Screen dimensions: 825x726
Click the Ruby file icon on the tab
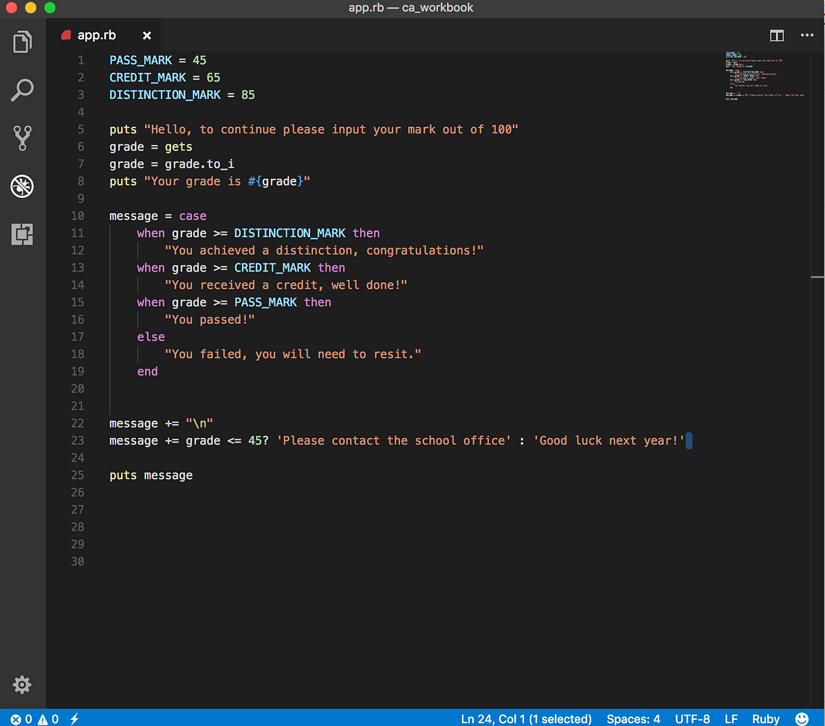coord(66,35)
